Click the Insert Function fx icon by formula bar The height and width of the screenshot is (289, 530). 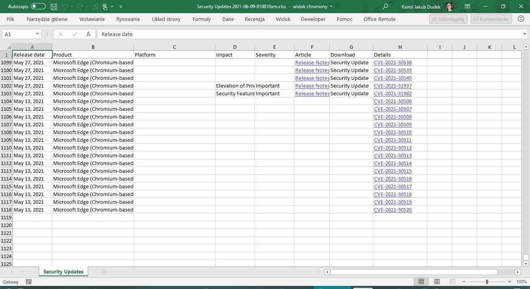[x=88, y=34]
